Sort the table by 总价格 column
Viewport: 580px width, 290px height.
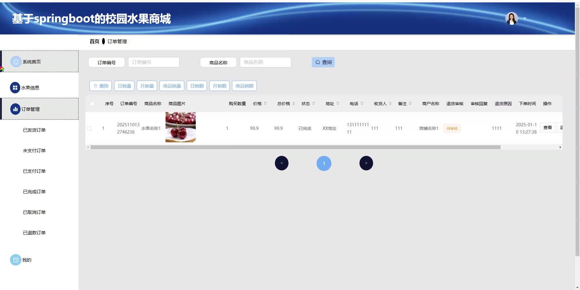294,104
